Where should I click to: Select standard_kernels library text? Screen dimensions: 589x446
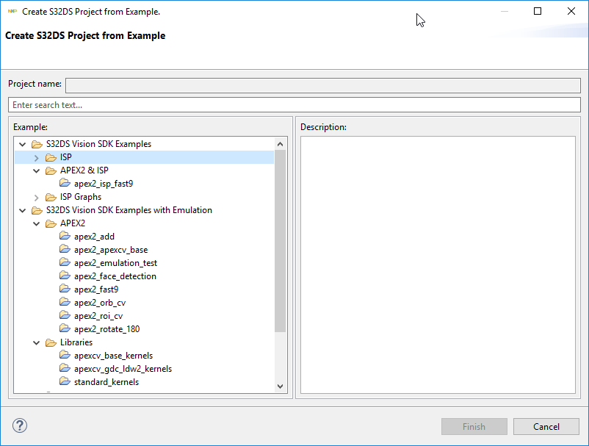tap(106, 382)
